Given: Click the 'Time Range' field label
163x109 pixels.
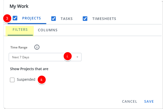Looking at the screenshot, I should tap(19, 47).
